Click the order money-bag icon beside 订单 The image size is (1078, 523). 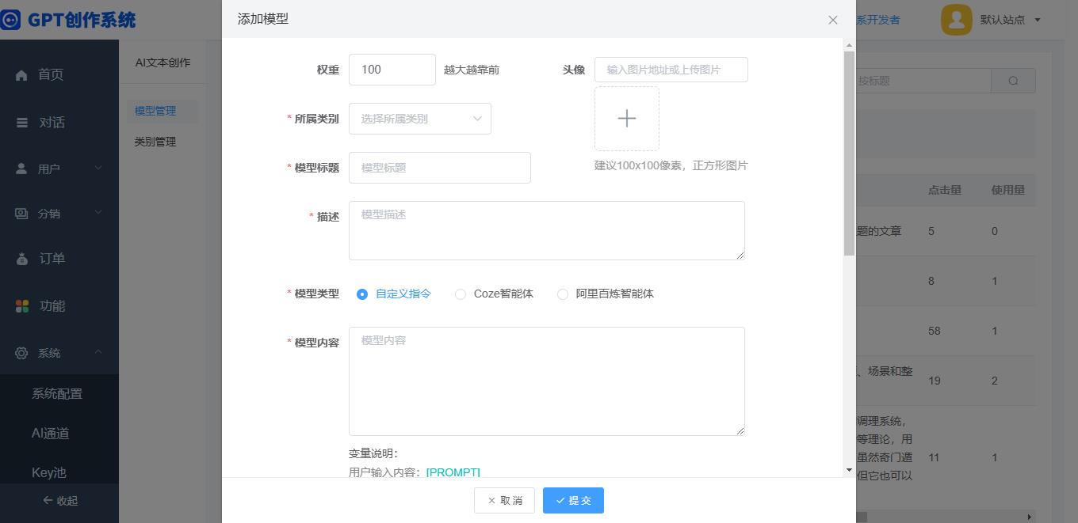pos(22,259)
